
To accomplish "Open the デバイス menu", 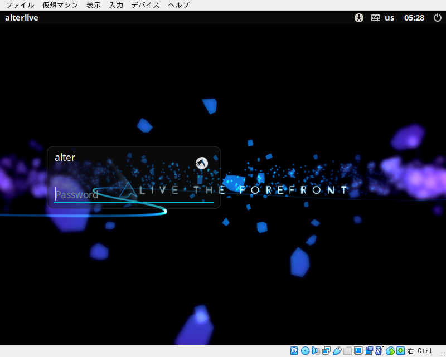I will tap(145, 5).
